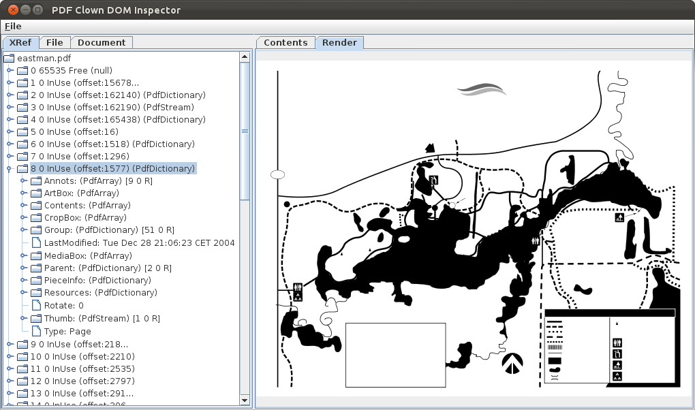Screen dimensions: 695x410
Task: Collapse the expanded object 8 0 node
Action: coord(10,169)
